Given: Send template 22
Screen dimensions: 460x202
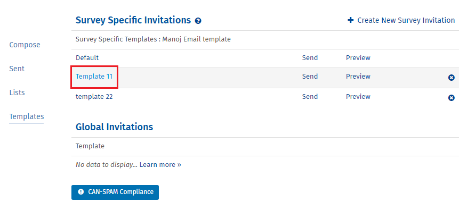Looking at the screenshot, I should (310, 97).
